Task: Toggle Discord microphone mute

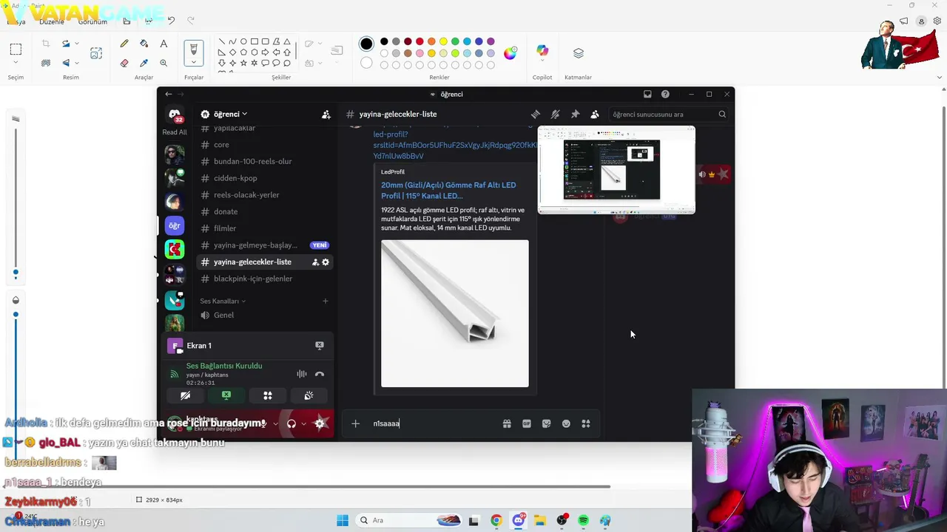Action: (x=263, y=423)
